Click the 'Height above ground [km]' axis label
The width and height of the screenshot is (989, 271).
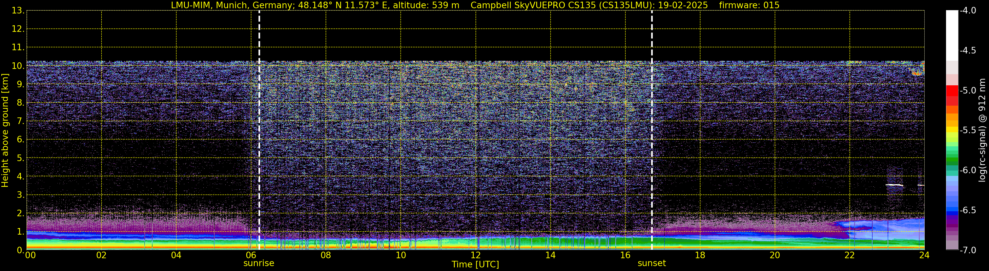5,131
